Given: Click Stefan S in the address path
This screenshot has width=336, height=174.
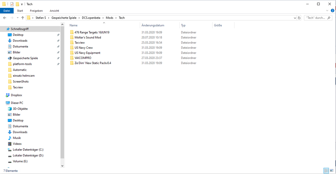Looking at the screenshot, I should [41, 18].
